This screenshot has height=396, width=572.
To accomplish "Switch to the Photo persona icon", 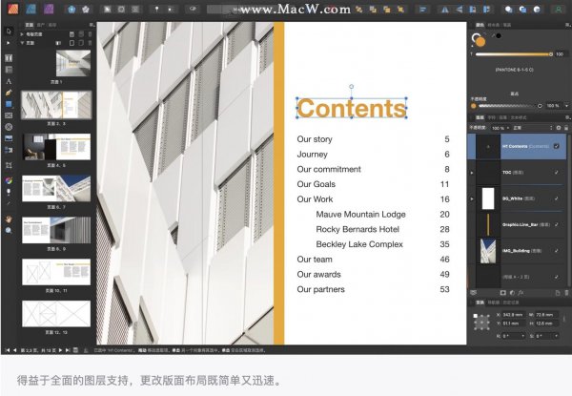I will pos(49,8).
